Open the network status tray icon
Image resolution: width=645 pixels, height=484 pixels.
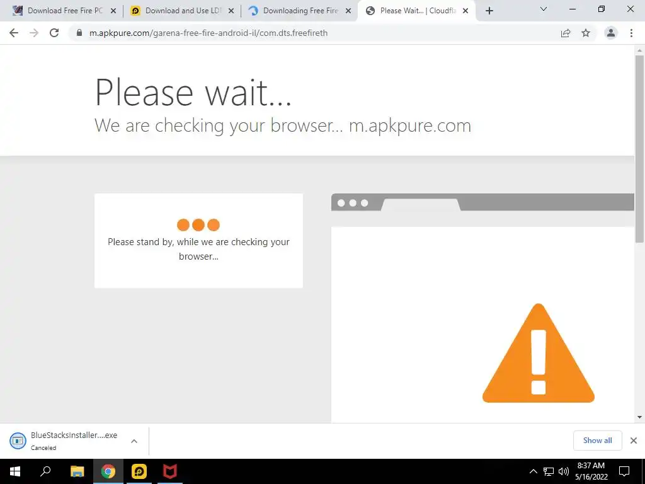pos(549,471)
